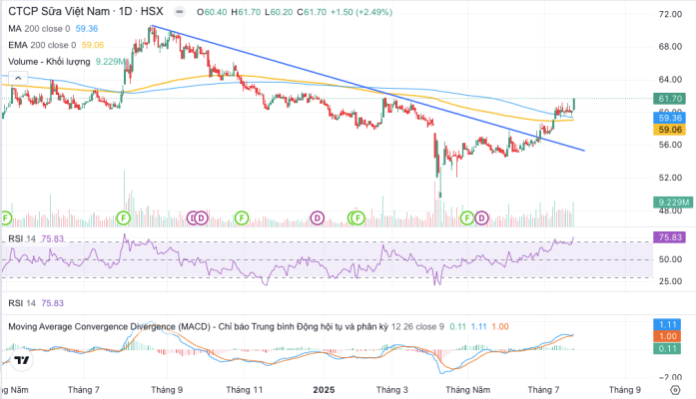Open the D marker after Tháng 9 2024
The width and height of the screenshot is (696, 399).
pos(201,218)
